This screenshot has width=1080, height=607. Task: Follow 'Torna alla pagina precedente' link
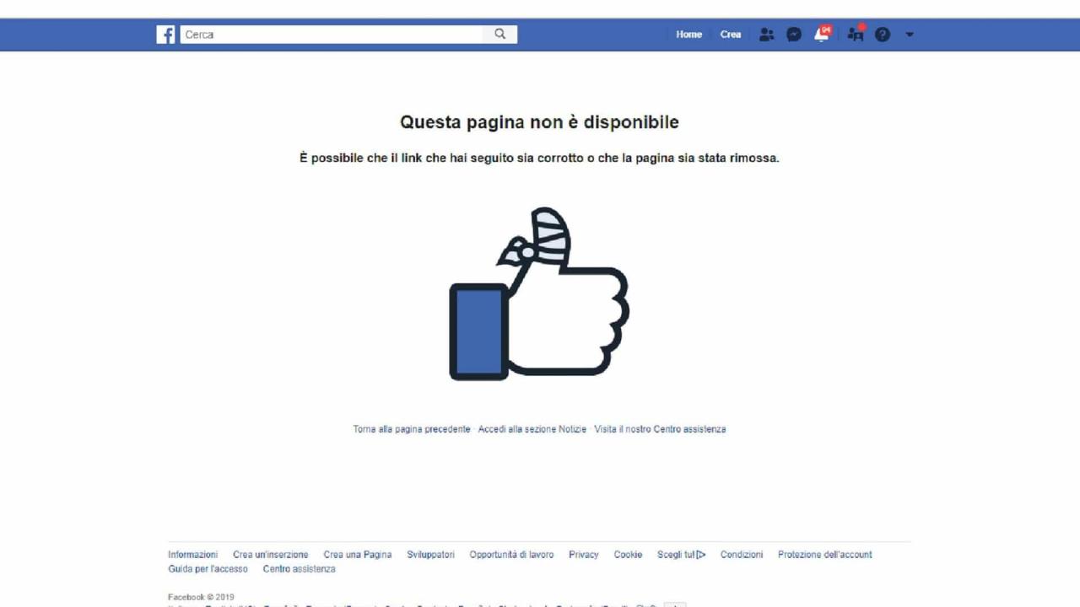412,429
